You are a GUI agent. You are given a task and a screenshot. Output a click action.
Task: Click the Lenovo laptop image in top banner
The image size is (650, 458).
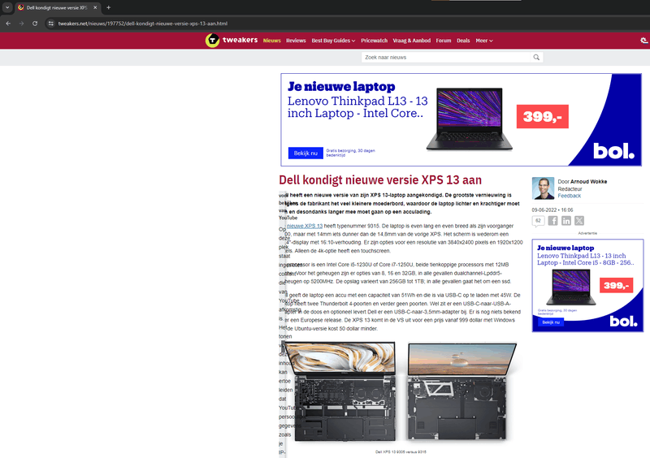point(469,119)
